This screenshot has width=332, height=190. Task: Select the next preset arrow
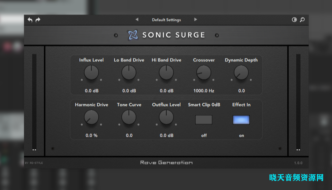point(195,20)
